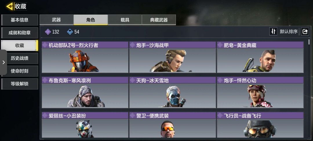Image resolution: width=313 pixels, height=141 pixels.
Task: Go to 历史战绩 section
Action: click(20, 58)
